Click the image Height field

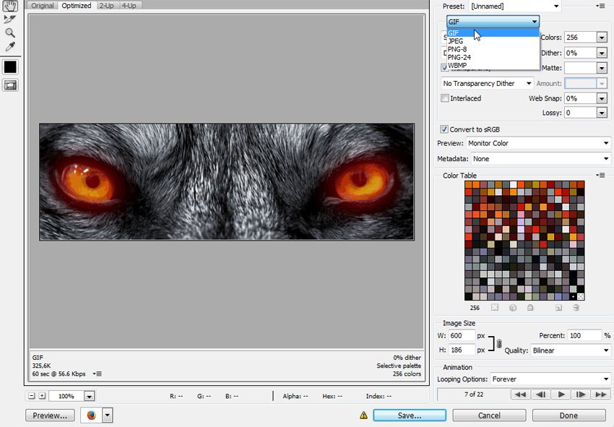click(x=462, y=350)
